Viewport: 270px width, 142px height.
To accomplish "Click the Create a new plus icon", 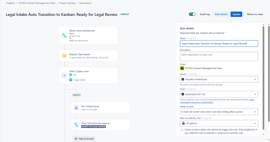I will point(64,75).
